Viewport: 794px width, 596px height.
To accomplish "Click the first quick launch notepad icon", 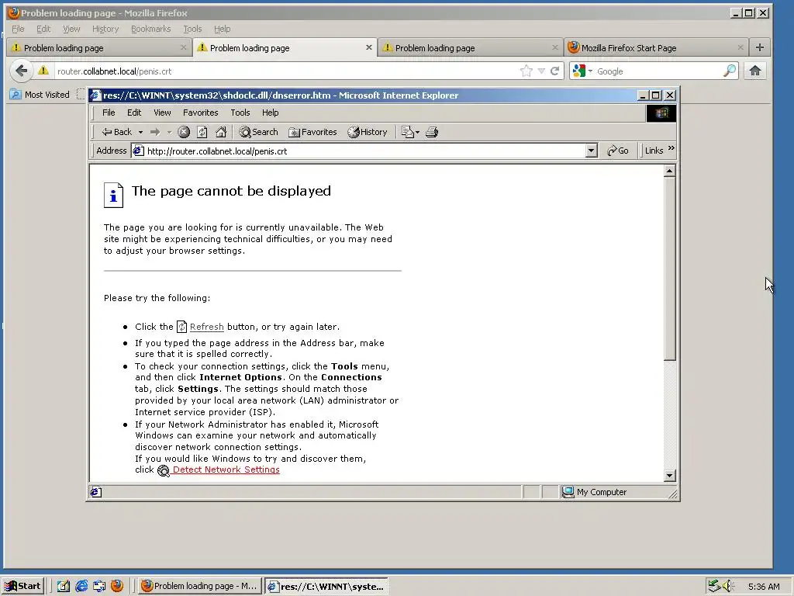I will tap(64, 586).
